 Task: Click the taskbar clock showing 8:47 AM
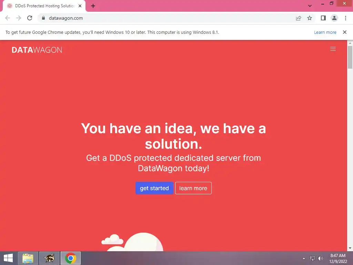pyautogui.click(x=338, y=258)
